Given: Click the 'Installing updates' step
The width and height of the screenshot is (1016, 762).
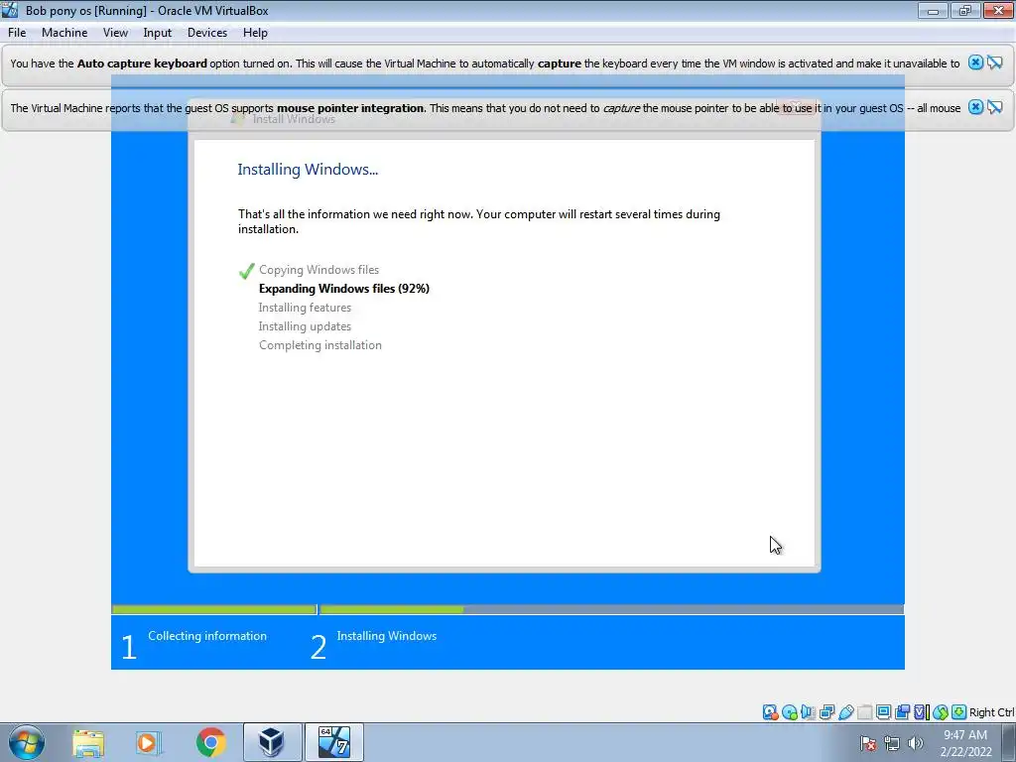Looking at the screenshot, I should tap(305, 325).
